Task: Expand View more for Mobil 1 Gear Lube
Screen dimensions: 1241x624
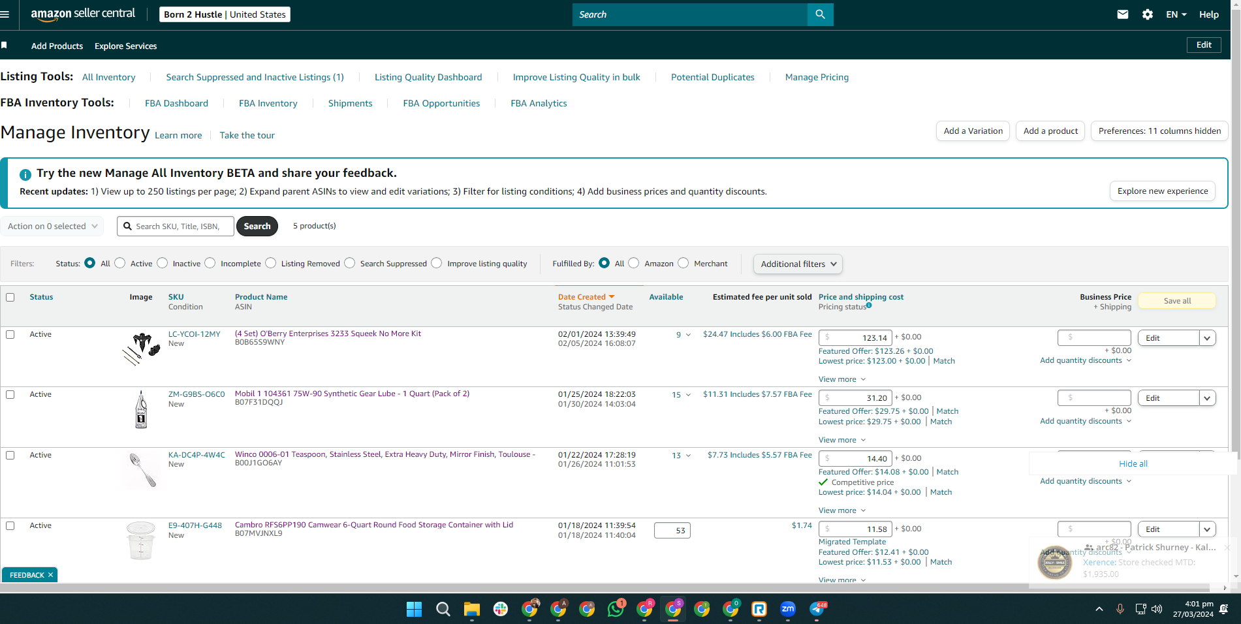Action: click(x=842, y=440)
